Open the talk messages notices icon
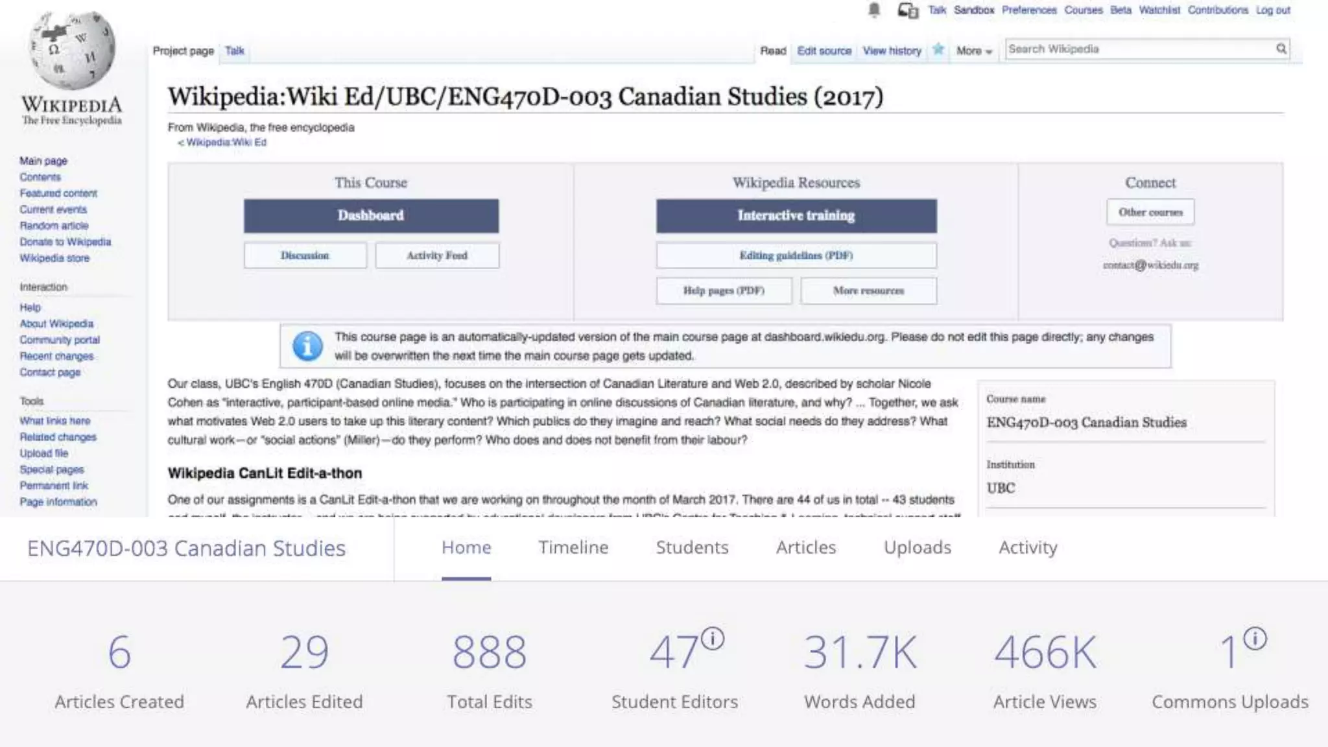The height and width of the screenshot is (747, 1328). (x=907, y=10)
